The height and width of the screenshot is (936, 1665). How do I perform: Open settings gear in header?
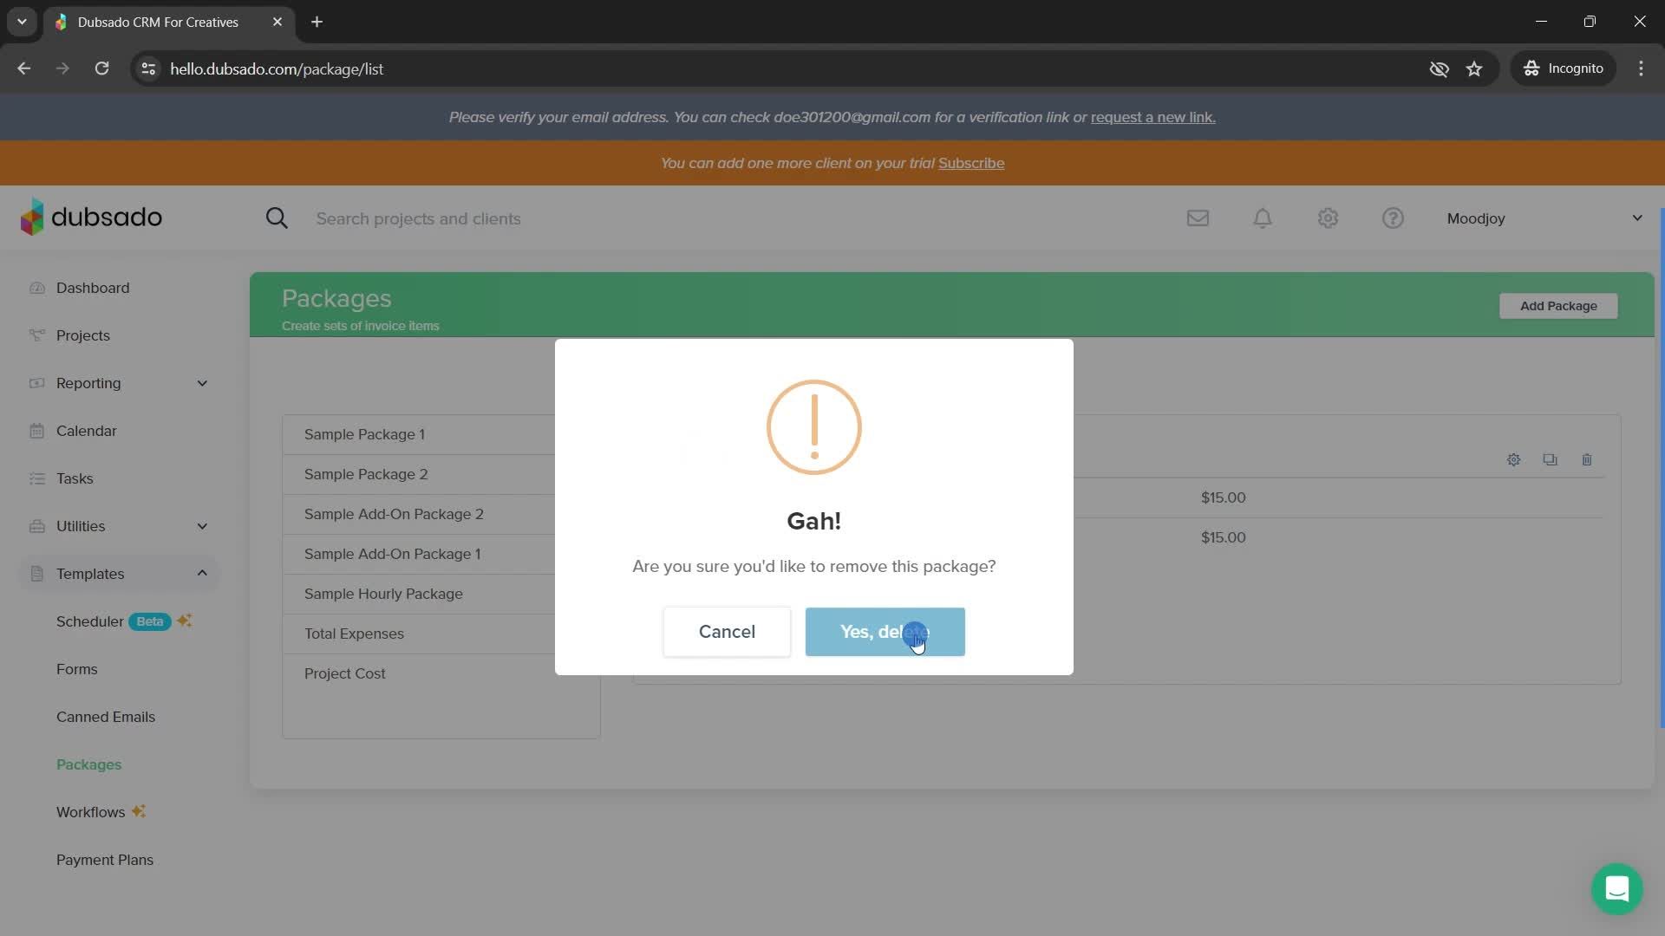pos(1328,218)
